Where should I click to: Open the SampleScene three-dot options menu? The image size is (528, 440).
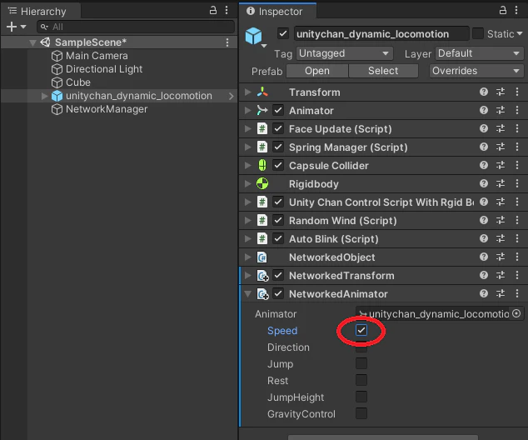[x=227, y=42]
